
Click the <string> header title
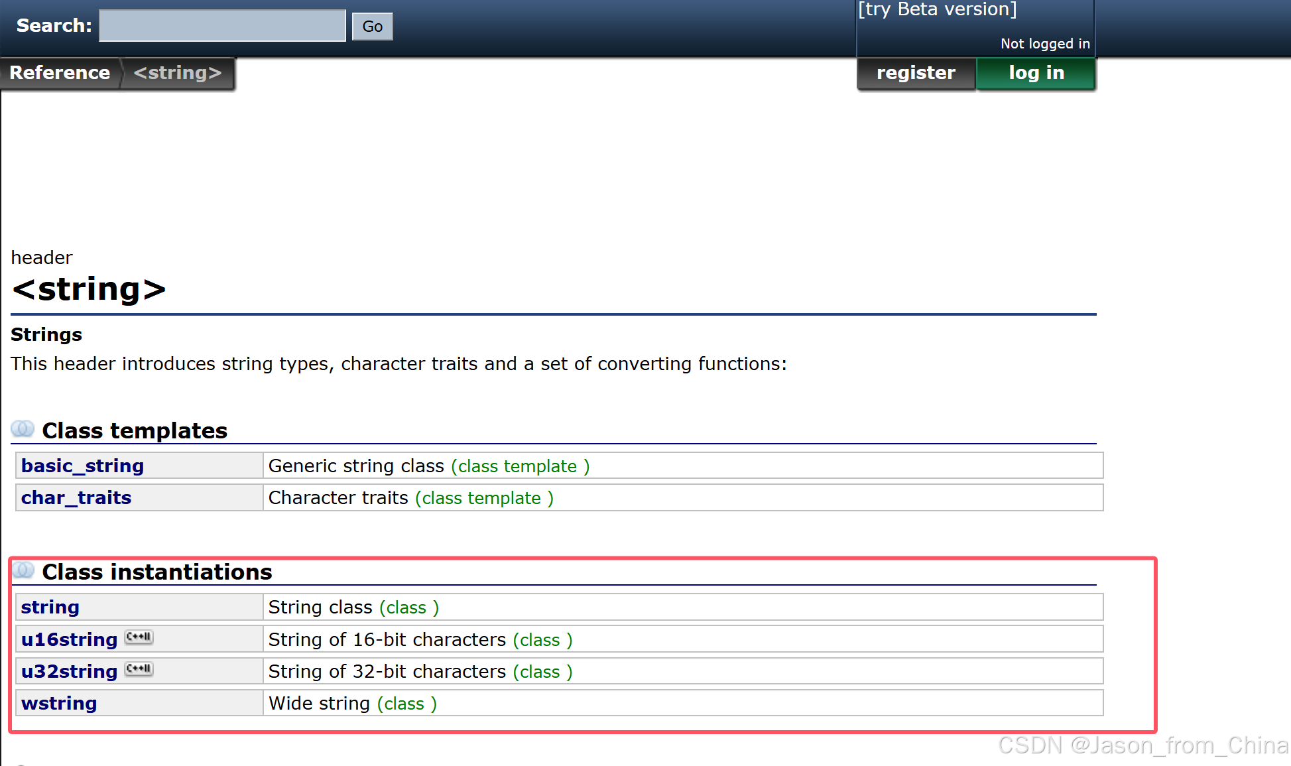tap(89, 290)
